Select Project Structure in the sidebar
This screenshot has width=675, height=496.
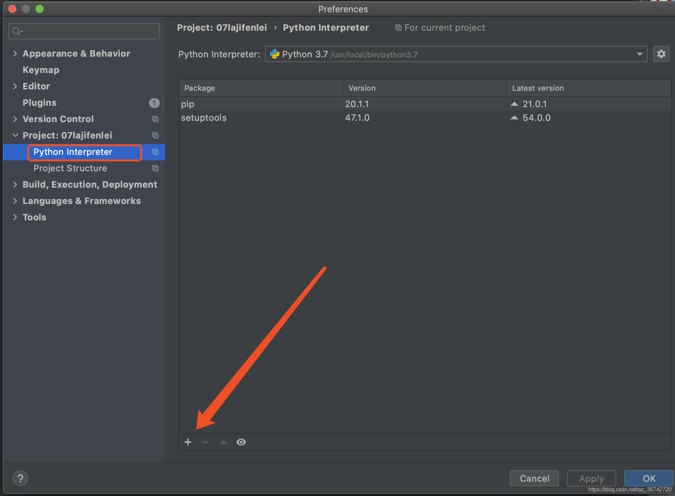pos(70,168)
